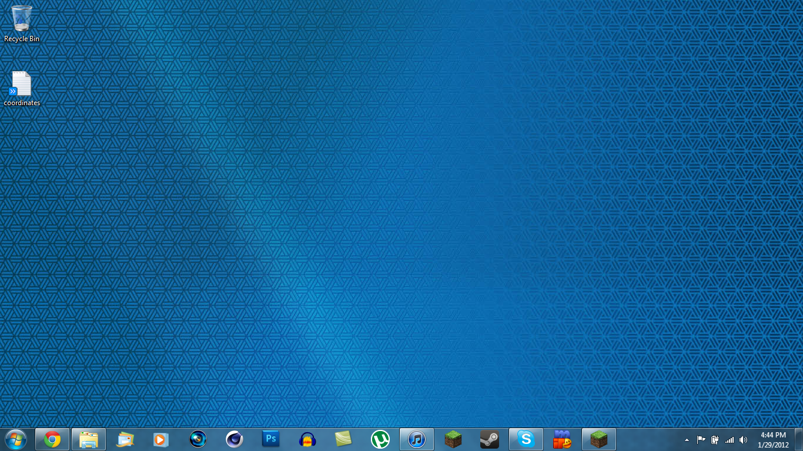Open Windows Explorer folder icon in taskbar

[89, 439]
